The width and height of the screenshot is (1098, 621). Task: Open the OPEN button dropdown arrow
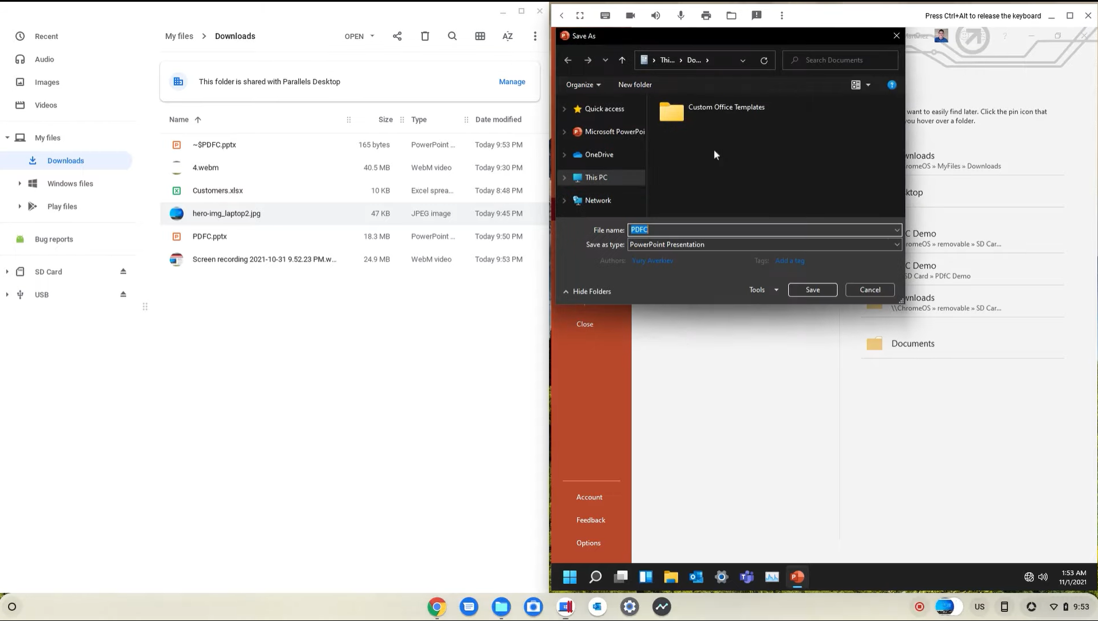click(372, 36)
